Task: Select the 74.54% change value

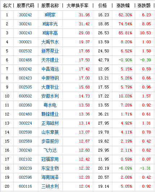Action: pyautogui.click(x=125, y=24)
